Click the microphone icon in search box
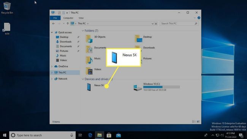This screenshot has width=247, height=139. click(x=72, y=135)
